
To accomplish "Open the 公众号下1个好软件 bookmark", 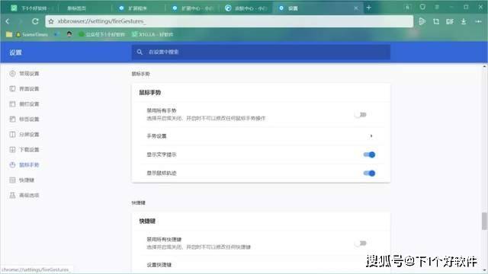I will click(101, 34).
